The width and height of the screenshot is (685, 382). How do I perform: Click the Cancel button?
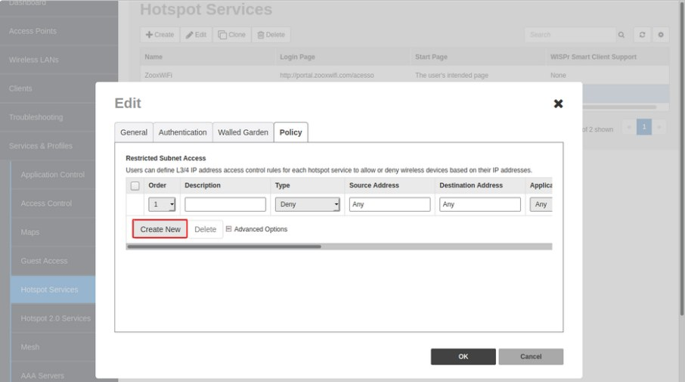(x=531, y=356)
